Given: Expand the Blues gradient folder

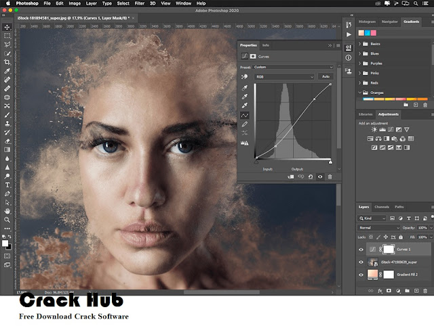Looking at the screenshot, I should pyautogui.click(x=360, y=53).
